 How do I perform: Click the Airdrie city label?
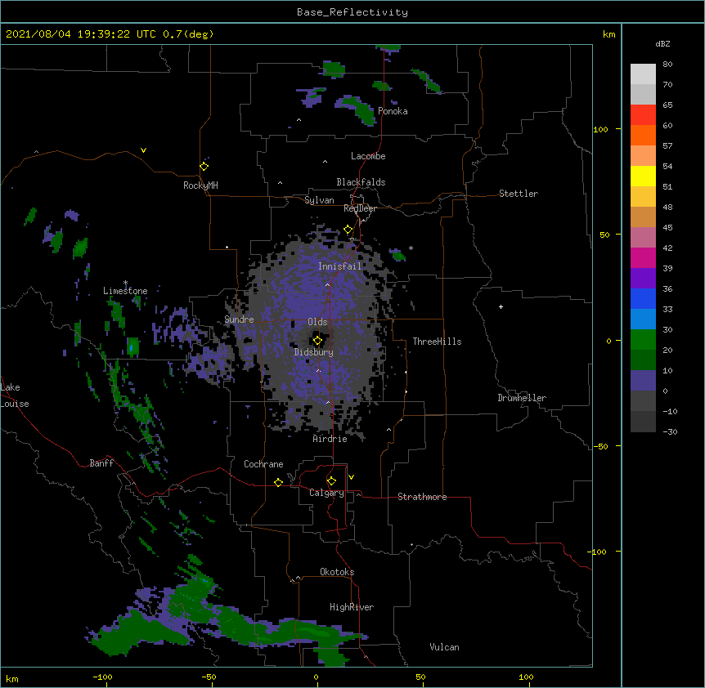(x=330, y=439)
